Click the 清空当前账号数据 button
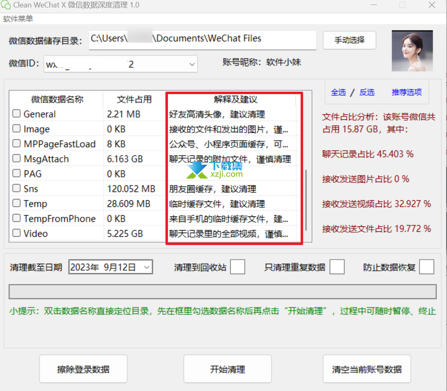The width and height of the screenshot is (447, 391). [367, 369]
